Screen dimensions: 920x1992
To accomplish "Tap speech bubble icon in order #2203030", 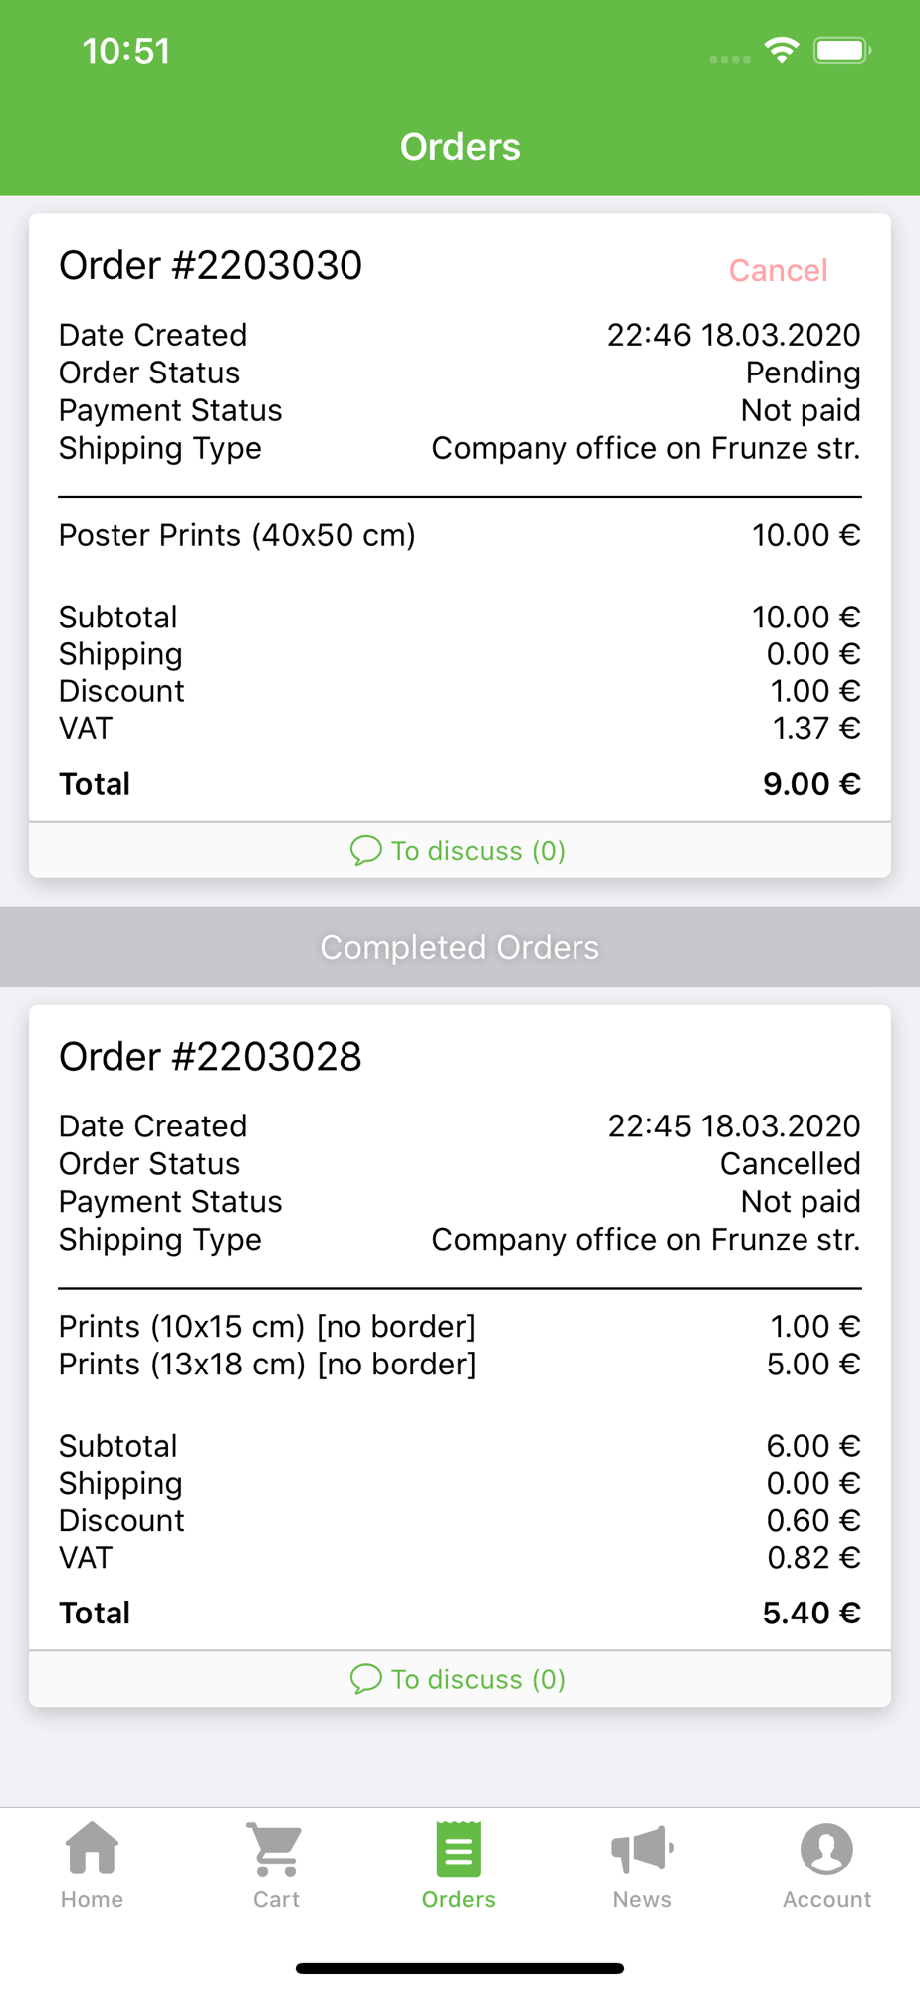I will click(365, 850).
